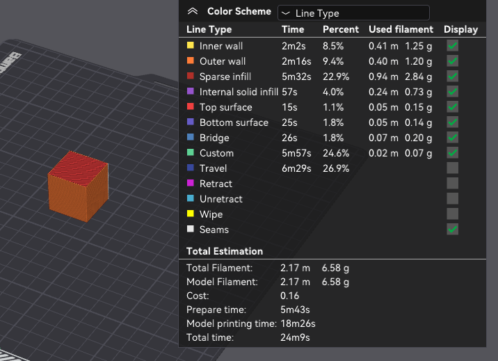
Task: Hide Outer wall lines via checkbox
Action: point(452,61)
